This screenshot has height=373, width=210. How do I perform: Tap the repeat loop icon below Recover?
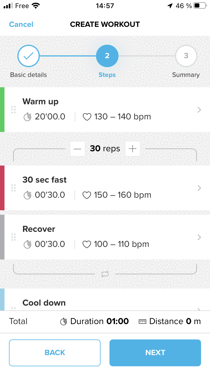coord(105,274)
